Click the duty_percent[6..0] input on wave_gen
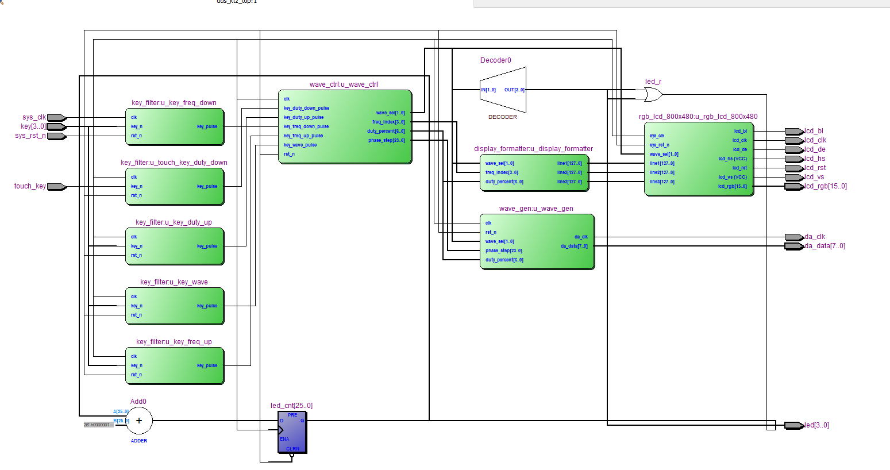890x470 pixels. pyautogui.click(x=504, y=260)
